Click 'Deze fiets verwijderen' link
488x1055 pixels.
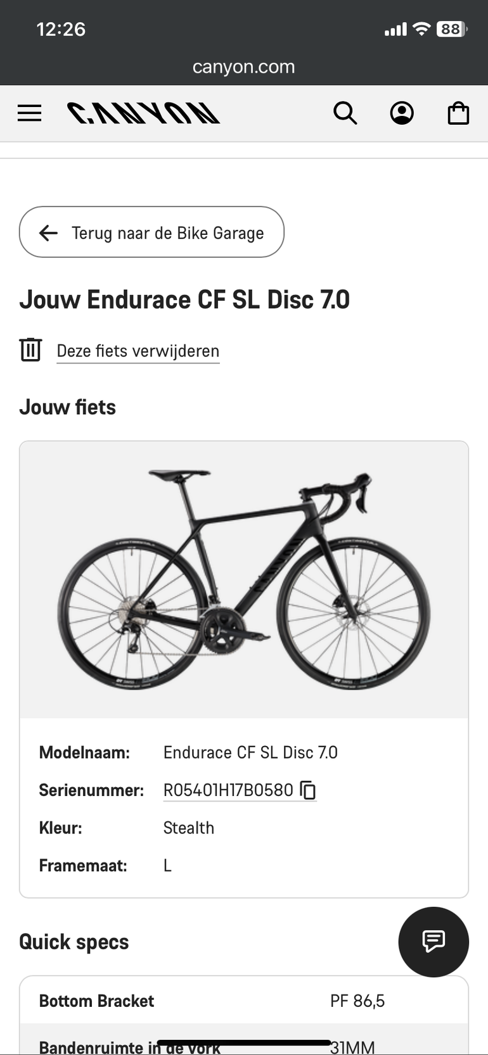click(x=138, y=351)
